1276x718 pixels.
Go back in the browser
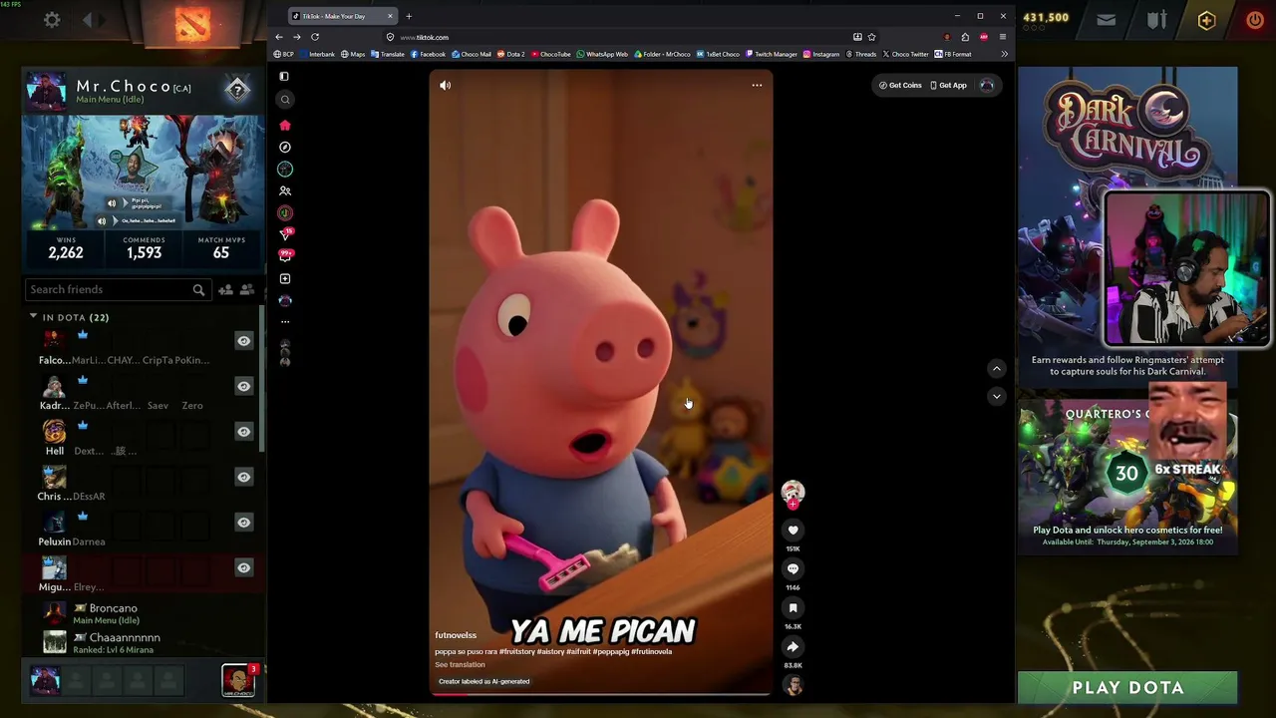[279, 37]
